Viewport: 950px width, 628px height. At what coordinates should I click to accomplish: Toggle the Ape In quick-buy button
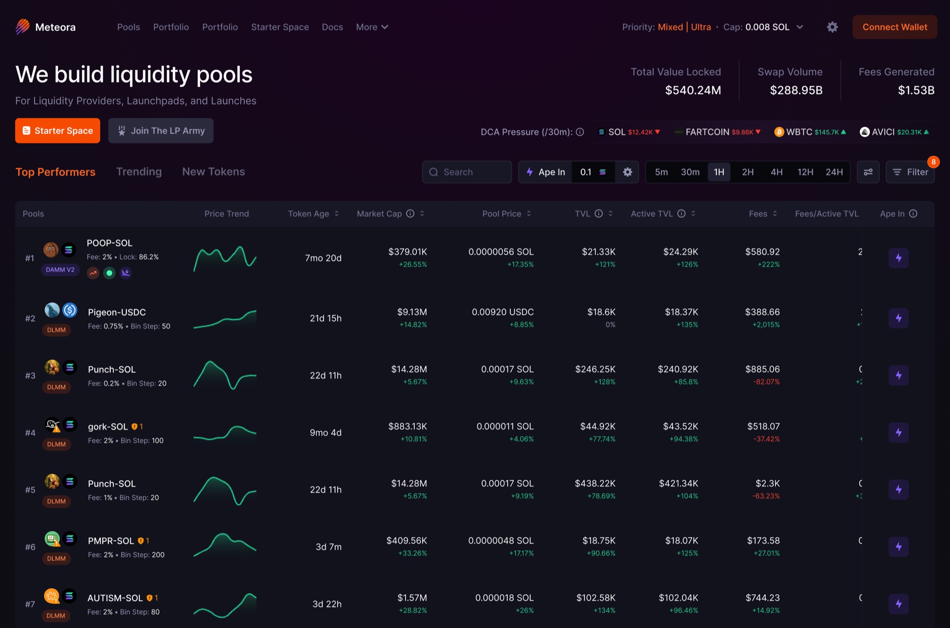[x=546, y=172]
